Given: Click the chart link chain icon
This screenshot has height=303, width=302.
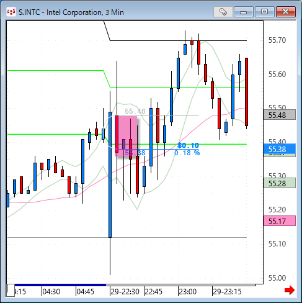Looking at the screenshot, I should coord(223,12).
